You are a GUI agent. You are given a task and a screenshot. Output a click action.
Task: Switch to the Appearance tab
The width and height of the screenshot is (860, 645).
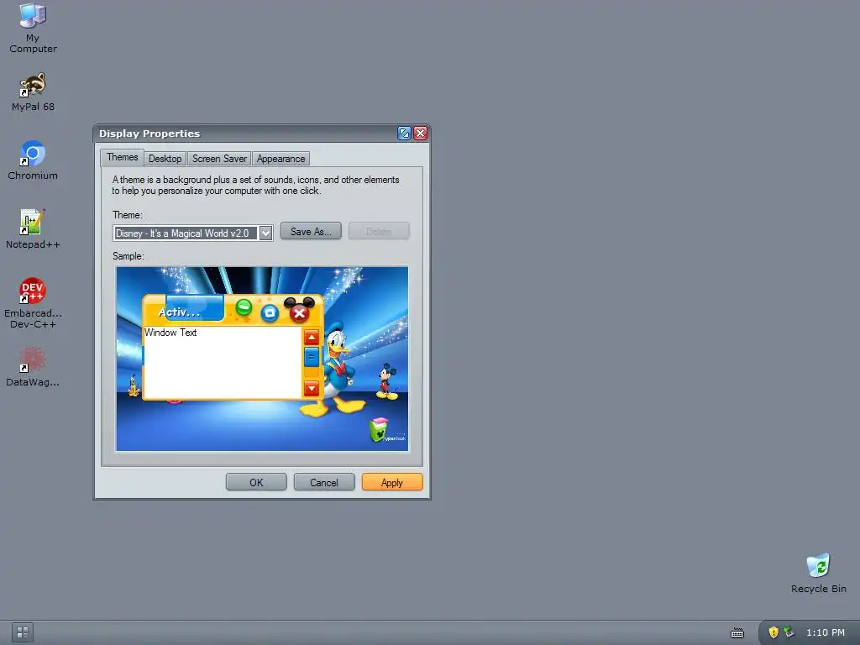pos(281,159)
